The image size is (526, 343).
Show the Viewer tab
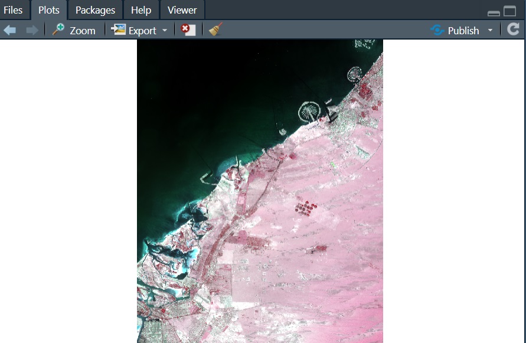click(182, 10)
